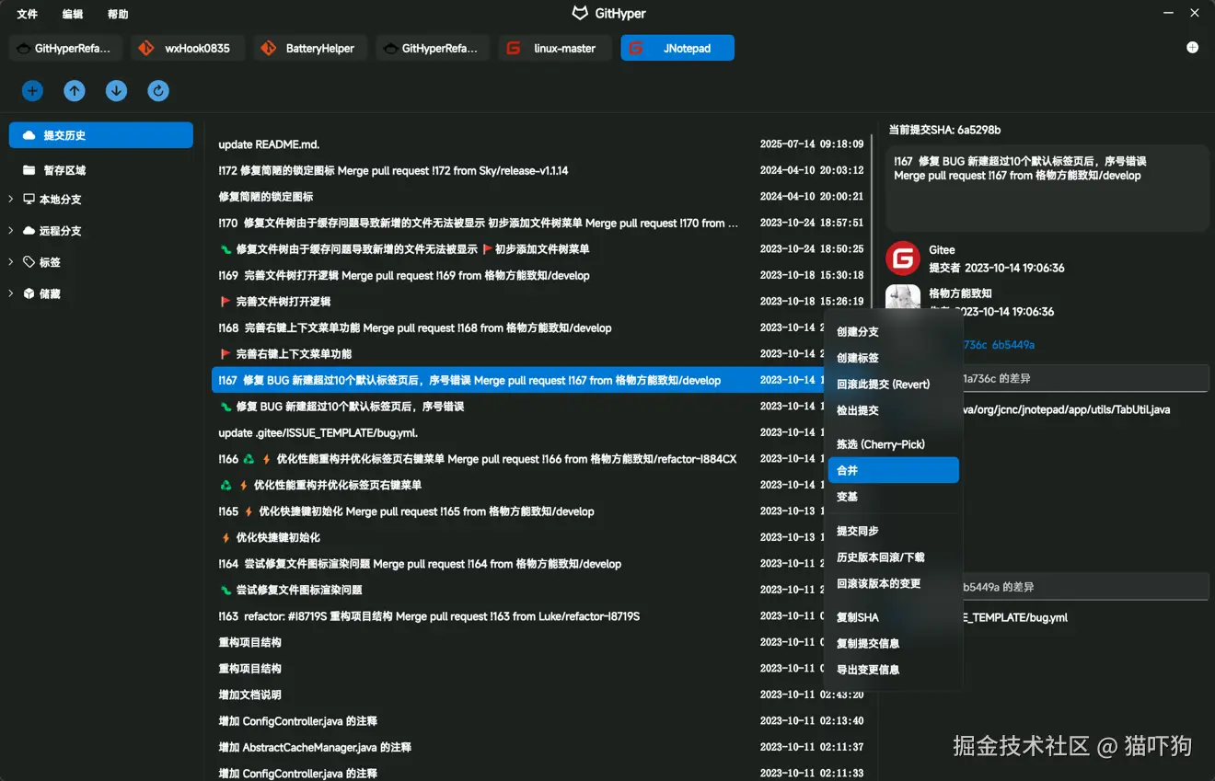This screenshot has height=781, width=1215.
Task: Pull changes with the down-arrow toolbar icon
Action: pyautogui.click(x=115, y=90)
